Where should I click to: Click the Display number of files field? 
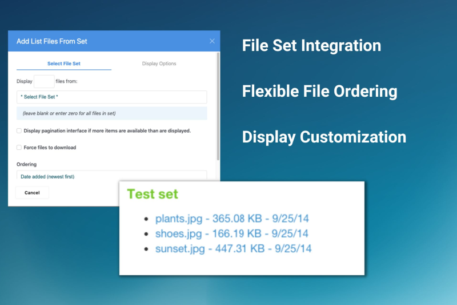coord(44,81)
